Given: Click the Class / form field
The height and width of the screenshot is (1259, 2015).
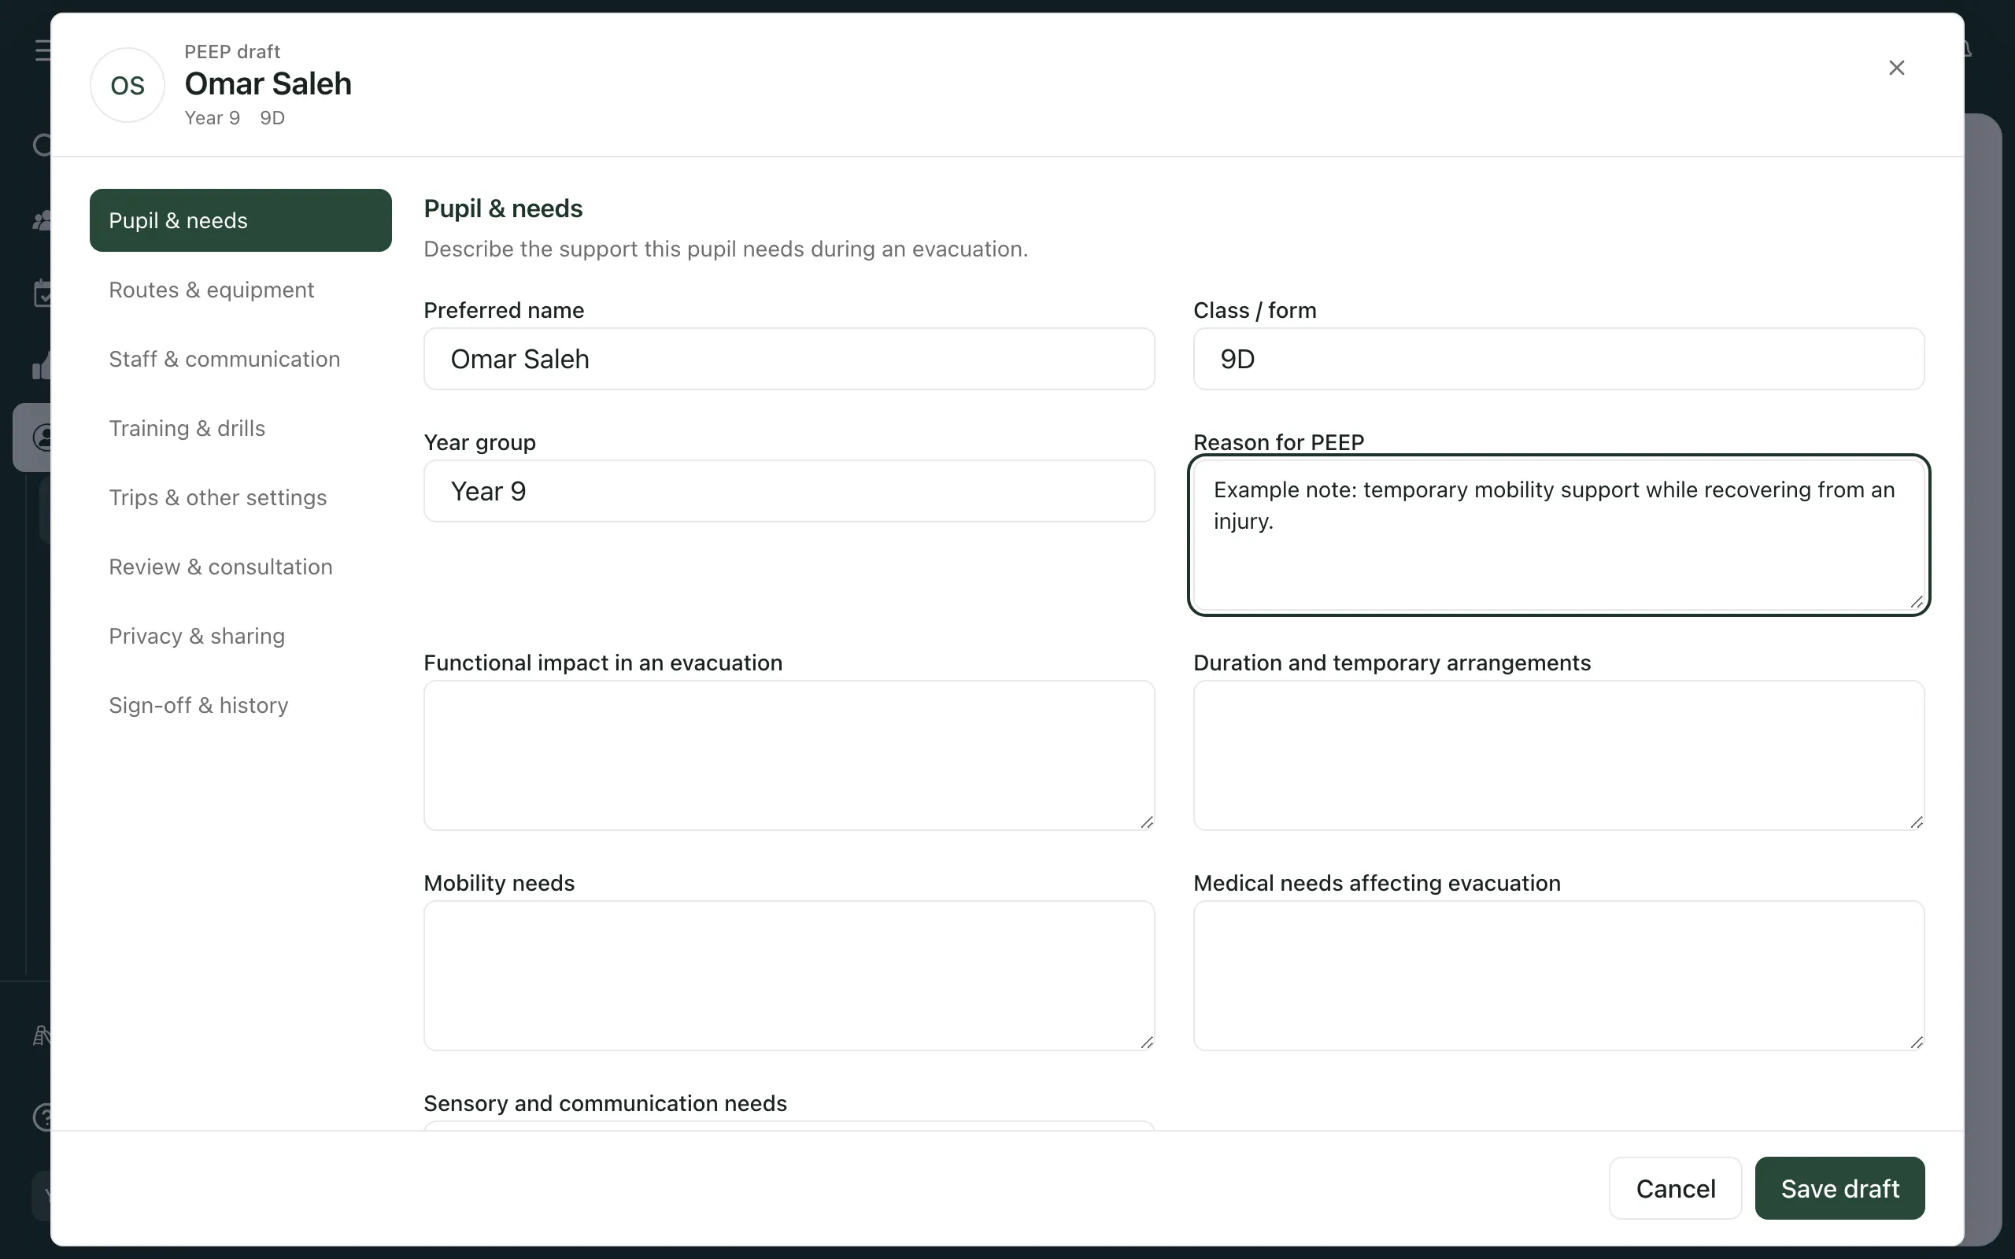Looking at the screenshot, I should (1558, 359).
